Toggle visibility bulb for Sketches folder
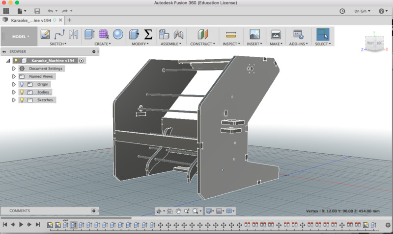 pyautogui.click(x=22, y=100)
